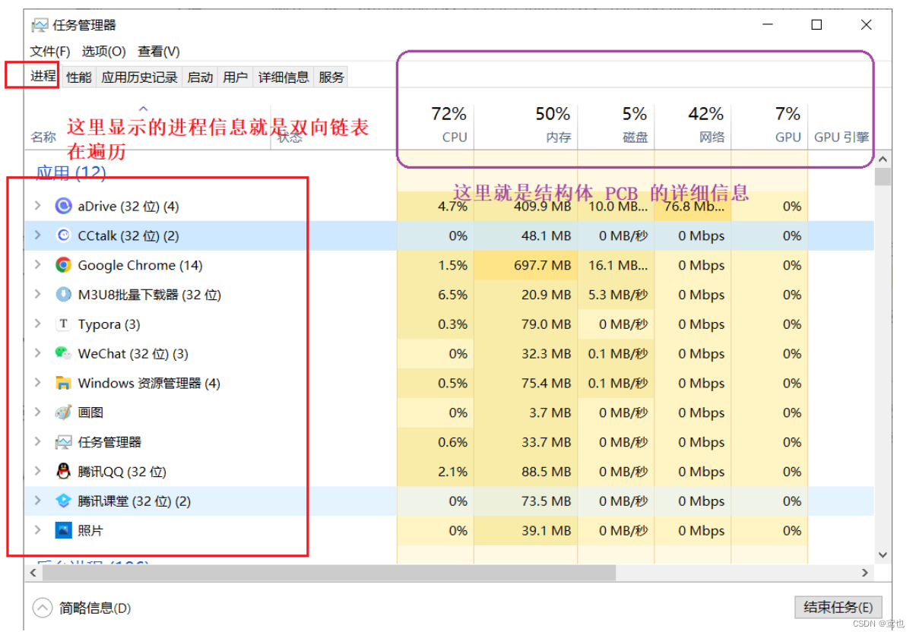Click the 腾讯QQ penguin icon

pos(64,472)
